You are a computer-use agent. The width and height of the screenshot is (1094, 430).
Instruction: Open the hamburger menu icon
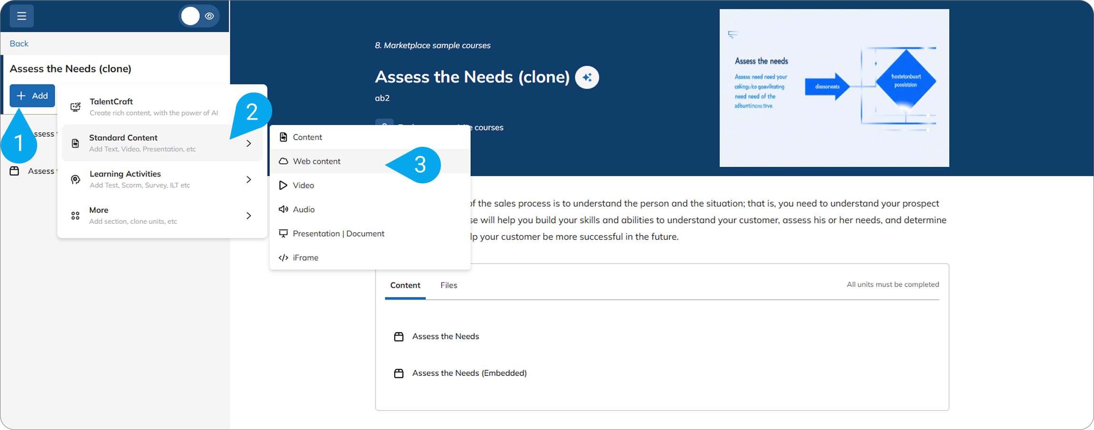(x=21, y=16)
